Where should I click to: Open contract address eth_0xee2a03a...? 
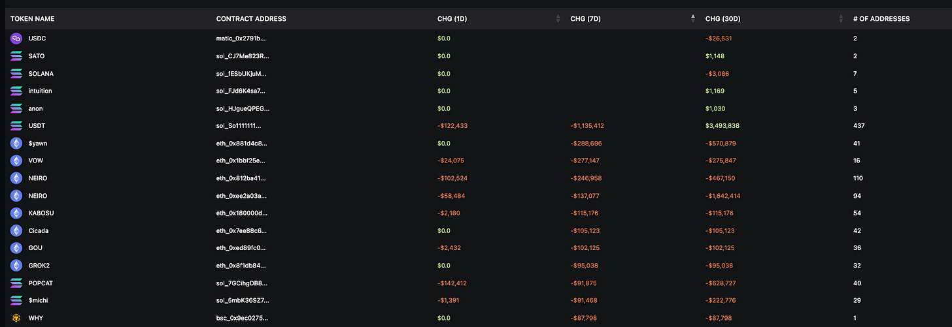coord(241,196)
